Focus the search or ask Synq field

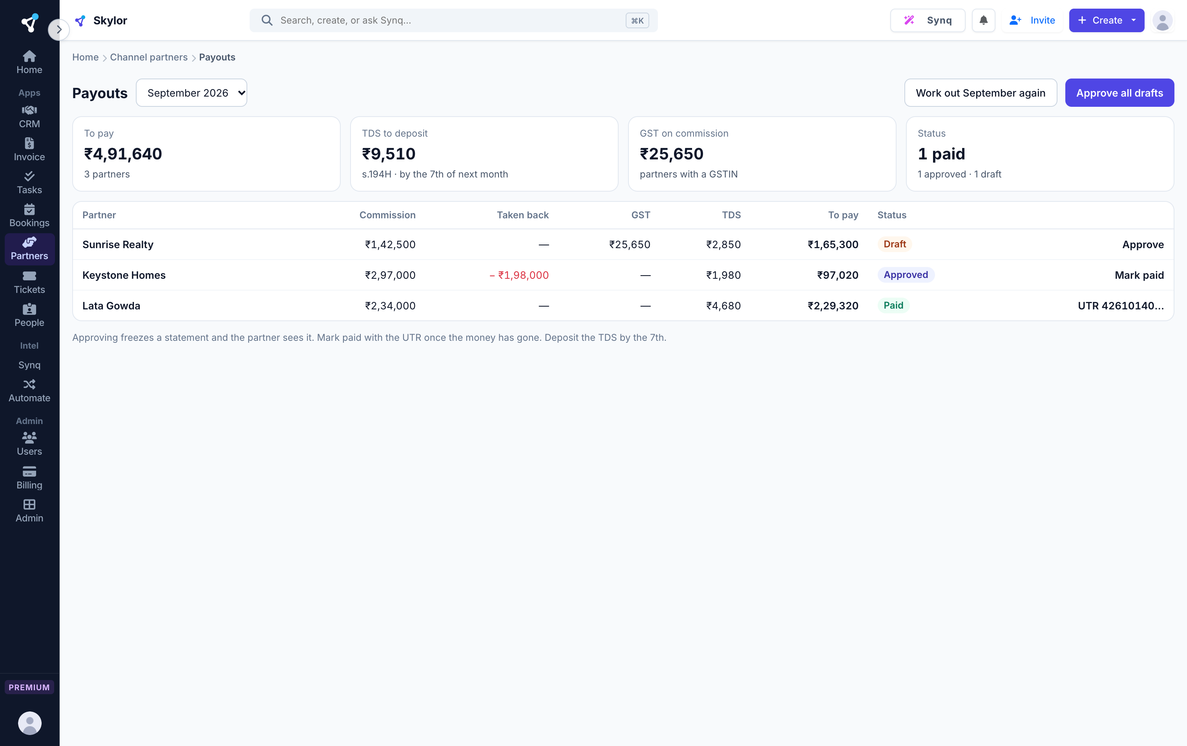coord(453,20)
